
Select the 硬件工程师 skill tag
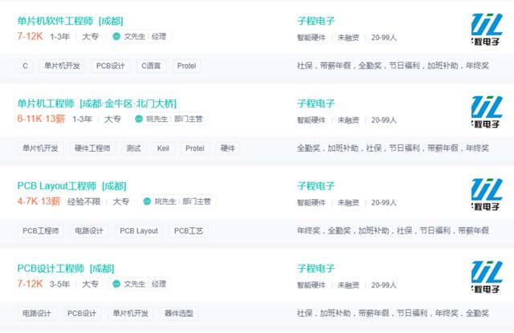pos(92,148)
